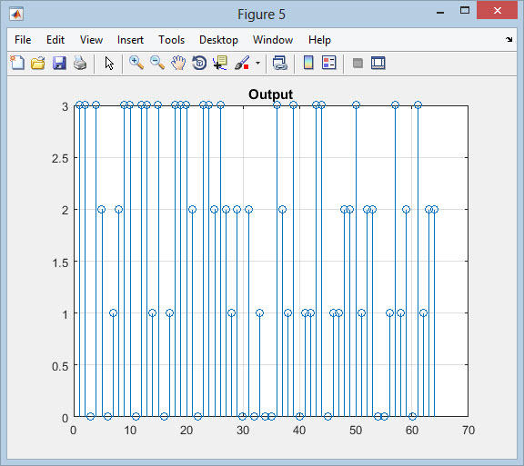
Task: Enable the Pan hand tool
Action: [x=178, y=63]
